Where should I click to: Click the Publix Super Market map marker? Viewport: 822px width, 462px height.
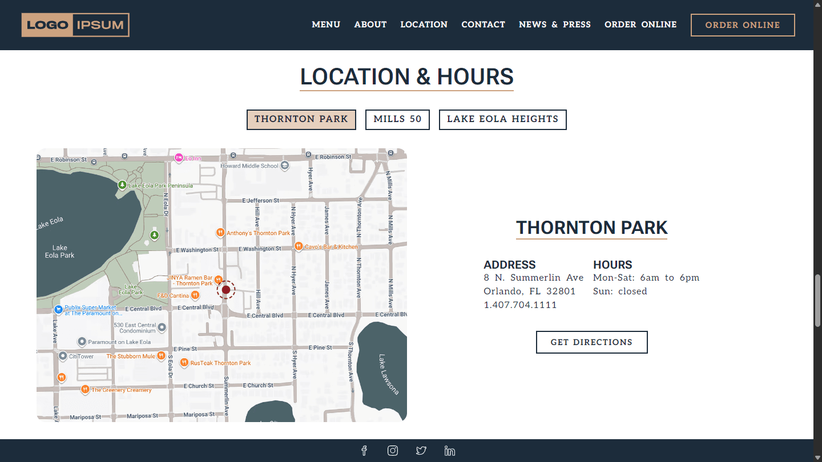[58, 310]
